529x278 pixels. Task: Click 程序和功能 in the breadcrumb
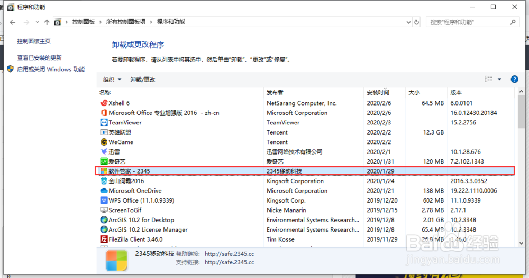click(x=171, y=22)
